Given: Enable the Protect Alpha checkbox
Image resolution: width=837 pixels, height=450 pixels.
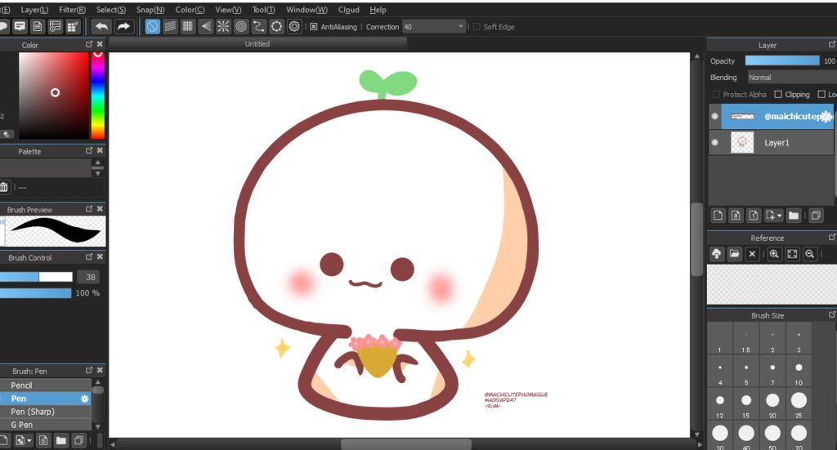Looking at the screenshot, I should [x=716, y=95].
